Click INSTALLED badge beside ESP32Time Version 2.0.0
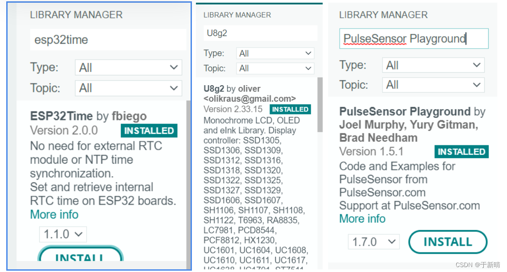This screenshot has width=507, height=272. pyautogui.click(x=149, y=131)
